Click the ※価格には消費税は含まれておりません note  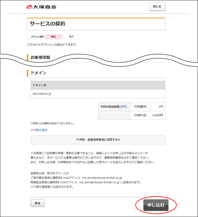[x=52, y=123]
